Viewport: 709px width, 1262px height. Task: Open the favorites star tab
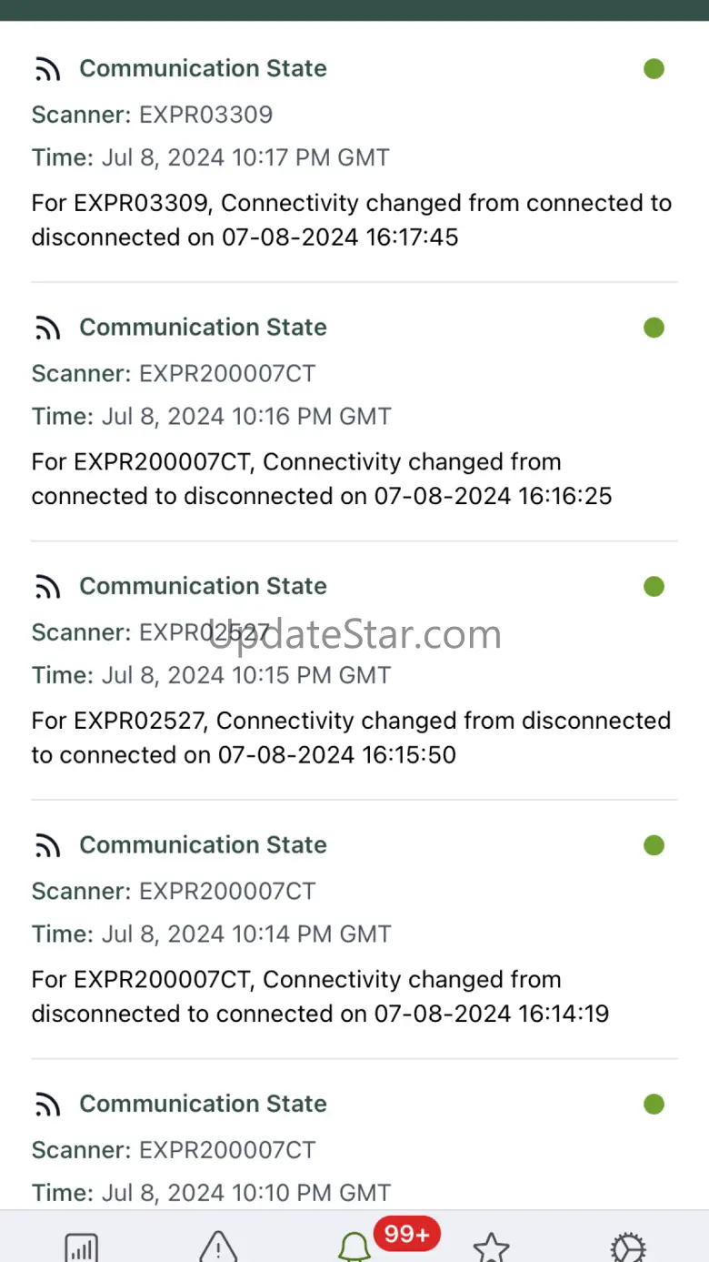(x=491, y=1247)
